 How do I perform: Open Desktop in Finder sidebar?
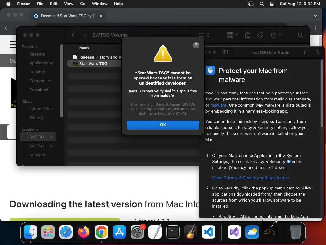coord(37,72)
